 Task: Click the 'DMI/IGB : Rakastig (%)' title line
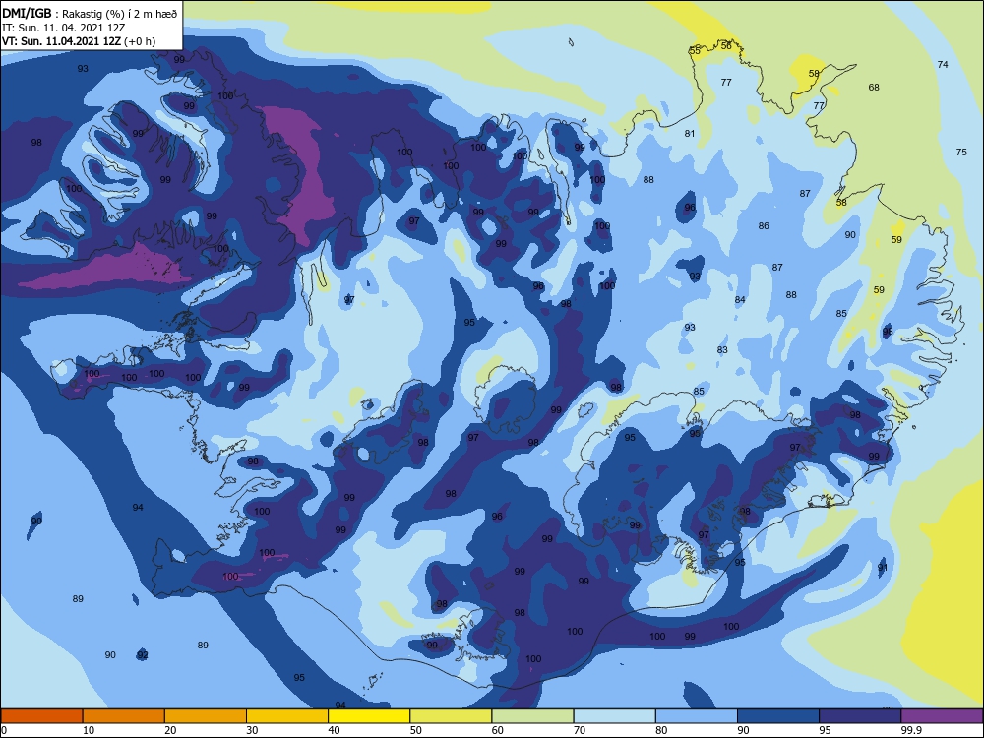coord(91,13)
